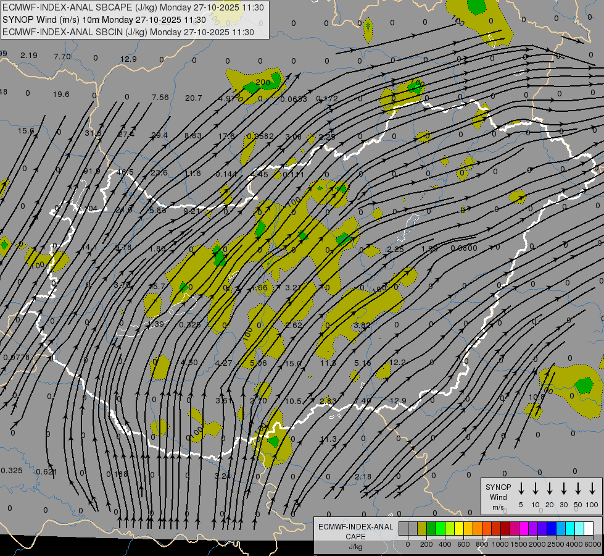Click the map value 15.0
Screen dimensions: 604x556
293,363
